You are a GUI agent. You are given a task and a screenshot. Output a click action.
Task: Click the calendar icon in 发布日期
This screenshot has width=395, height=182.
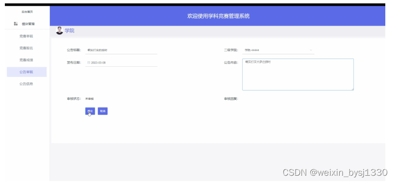click(x=89, y=62)
